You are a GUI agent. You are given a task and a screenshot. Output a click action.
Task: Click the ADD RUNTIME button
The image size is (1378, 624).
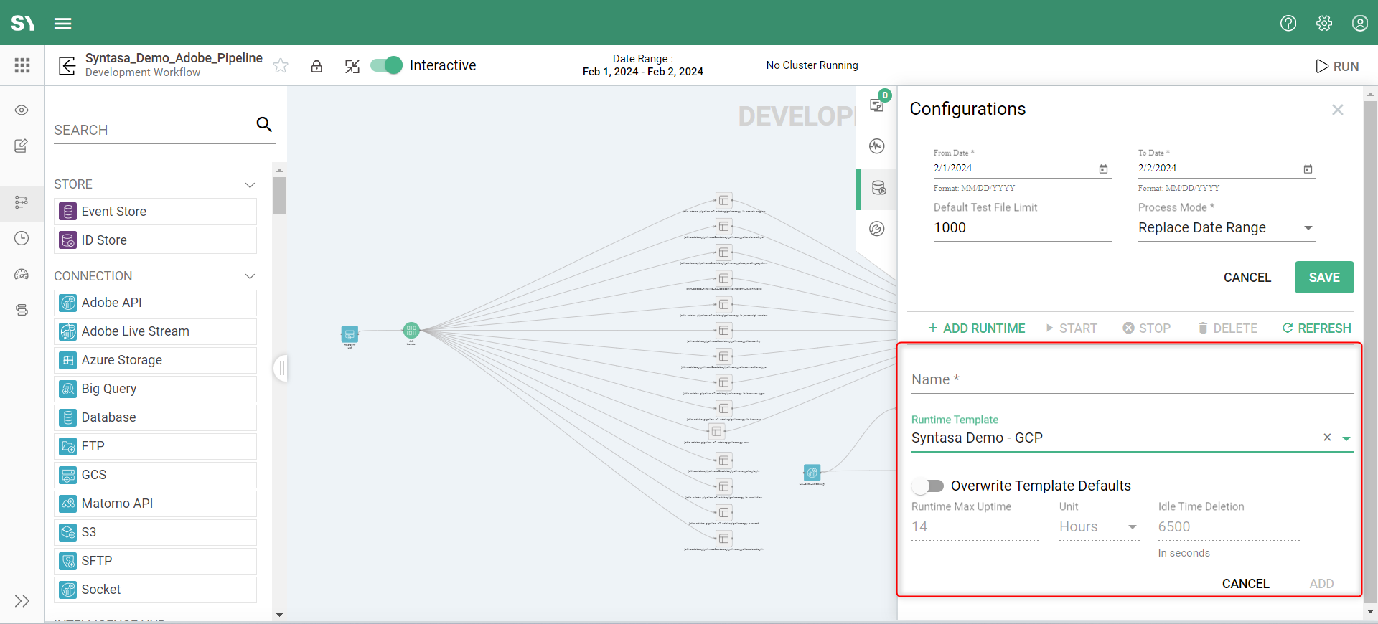point(976,328)
